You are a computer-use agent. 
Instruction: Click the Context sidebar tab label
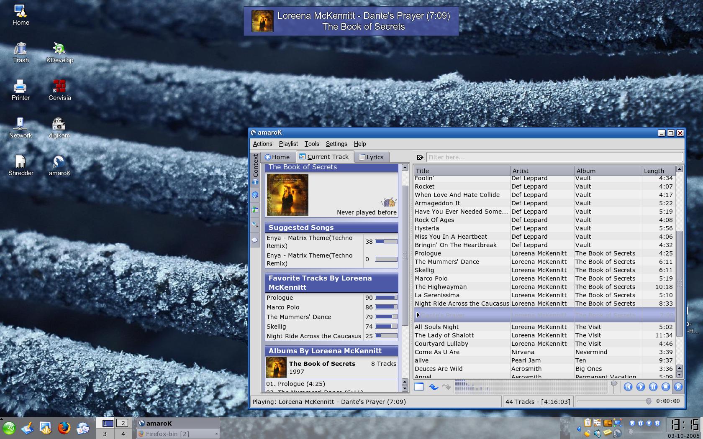255,165
